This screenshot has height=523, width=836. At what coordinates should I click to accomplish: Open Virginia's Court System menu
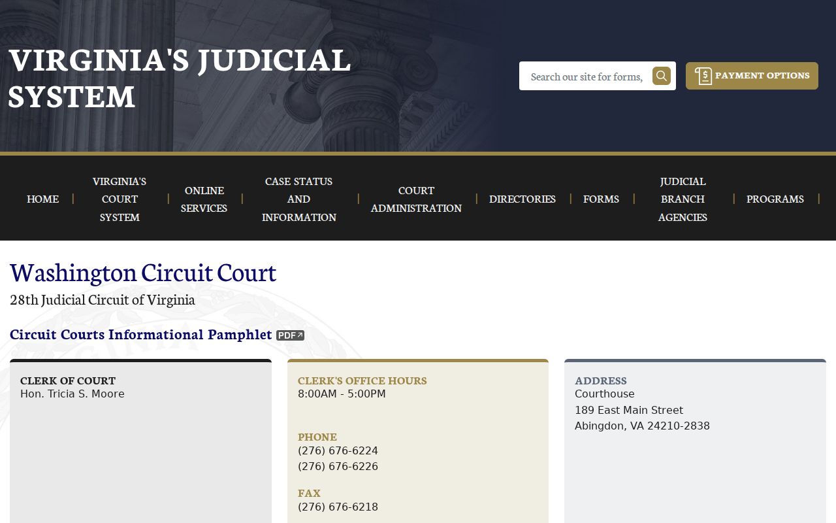click(120, 199)
